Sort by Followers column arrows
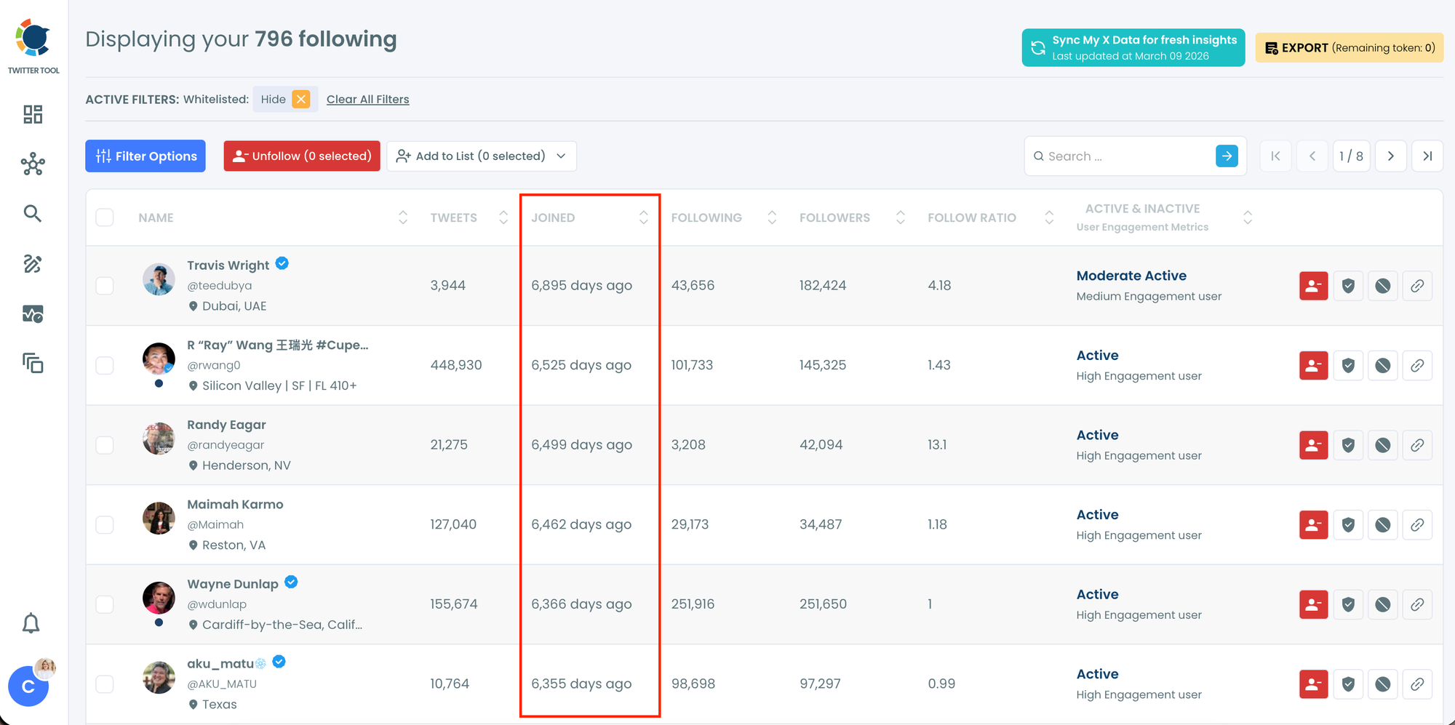Screen dimensions: 1455x725 (x=900, y=217)
